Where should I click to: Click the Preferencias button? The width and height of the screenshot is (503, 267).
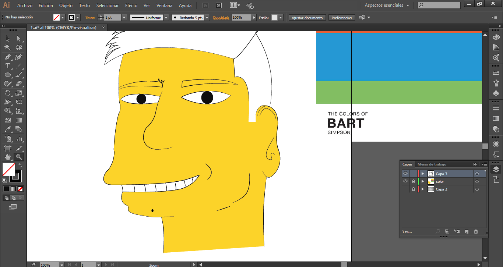click(341, 18)
